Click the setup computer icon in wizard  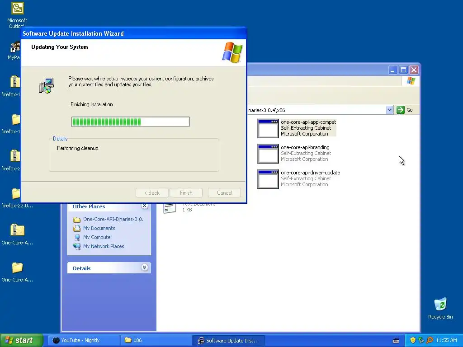click(47, 85)
